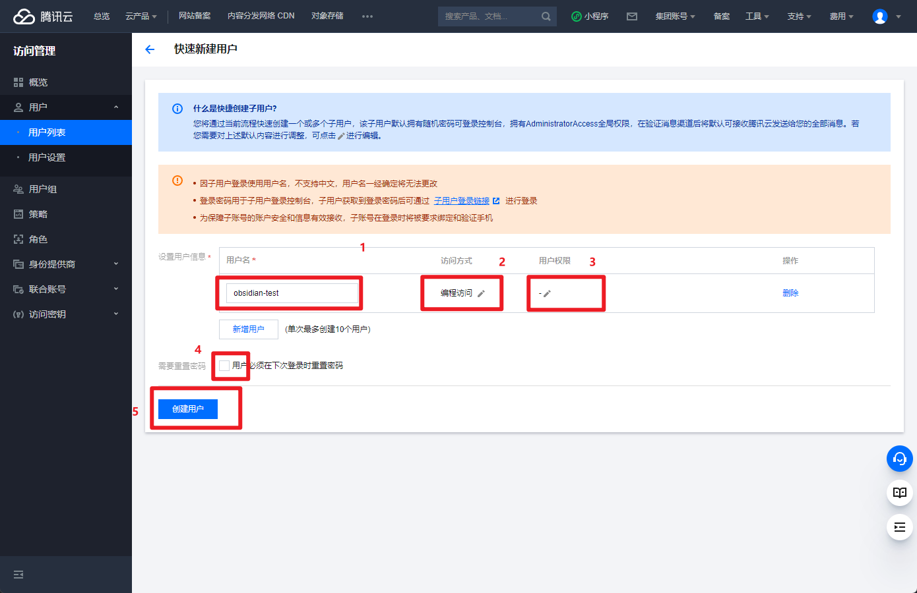
Task: Open the customer service headset button
Action: [900, 459]
